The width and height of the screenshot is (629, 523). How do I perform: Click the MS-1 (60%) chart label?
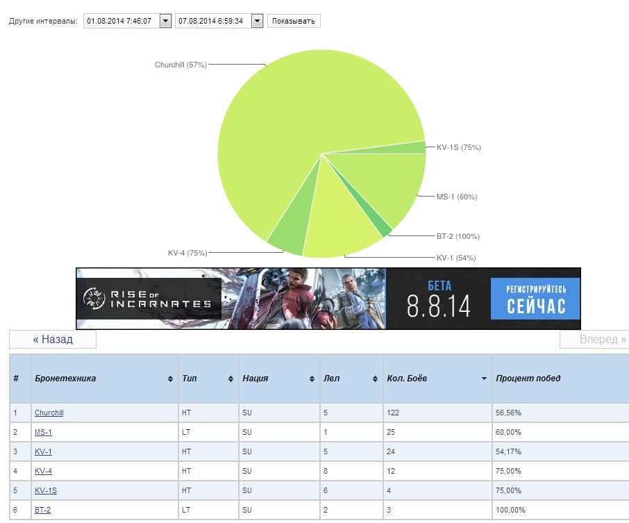457,197
